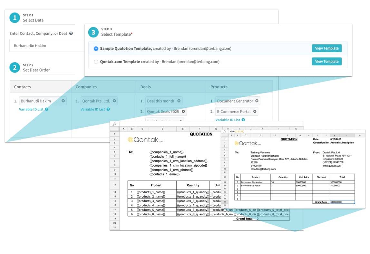Screen dimensions: 370x254
Task: Focus the Burhanudin Hakim search field
Action: tap(47, 45)
